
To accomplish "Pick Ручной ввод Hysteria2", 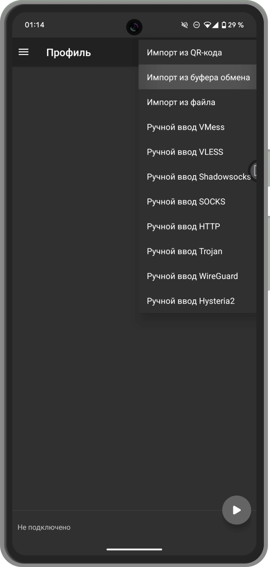I will (197, 301).
